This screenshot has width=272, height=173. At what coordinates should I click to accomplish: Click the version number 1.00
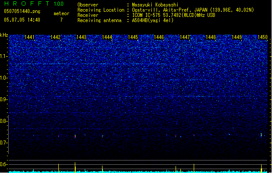58,4
